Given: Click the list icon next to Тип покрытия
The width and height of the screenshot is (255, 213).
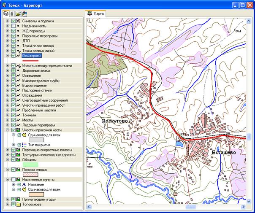Looking at the screenshot, I should coord(24,145).
